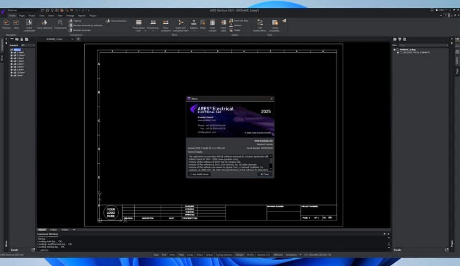The image size is (460, 266).
Task: Click Close in the About dialog
Action: [x=264, y=174]
